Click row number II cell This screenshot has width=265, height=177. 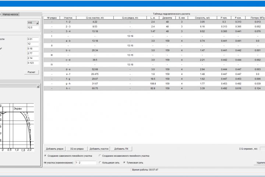pos(52,46)
